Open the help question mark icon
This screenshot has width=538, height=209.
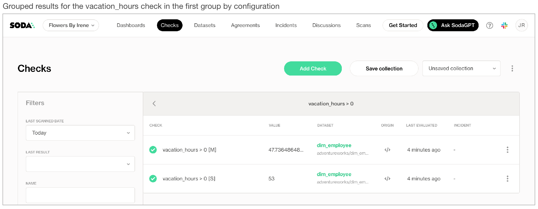click(489, 26)
